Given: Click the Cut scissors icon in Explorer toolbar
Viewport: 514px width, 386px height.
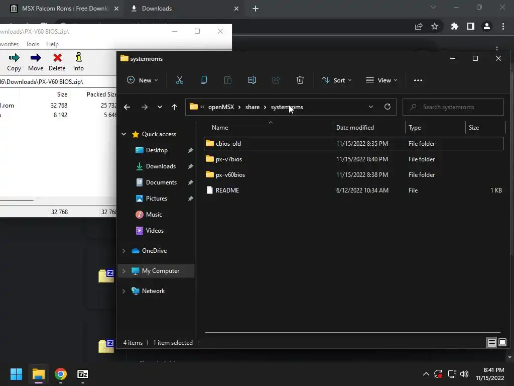Looking at the screenshot, I should pos(180,80).
